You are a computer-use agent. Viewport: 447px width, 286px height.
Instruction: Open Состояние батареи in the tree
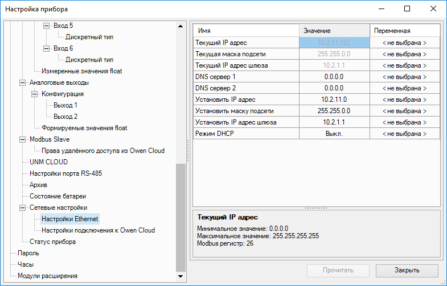(58, 196)
